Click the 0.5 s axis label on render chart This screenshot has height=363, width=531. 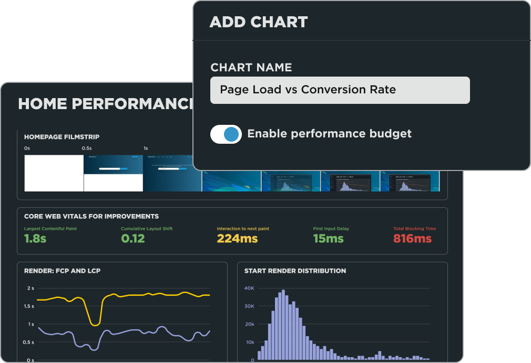click(x=28, y=342)
